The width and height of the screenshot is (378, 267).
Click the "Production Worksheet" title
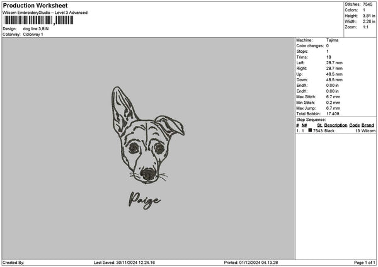tap(35, 6)
